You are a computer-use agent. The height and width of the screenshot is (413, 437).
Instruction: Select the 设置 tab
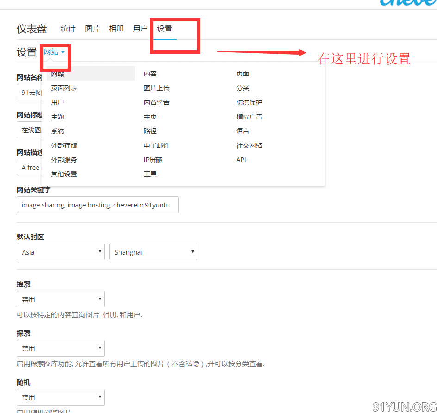click(164, 29)
